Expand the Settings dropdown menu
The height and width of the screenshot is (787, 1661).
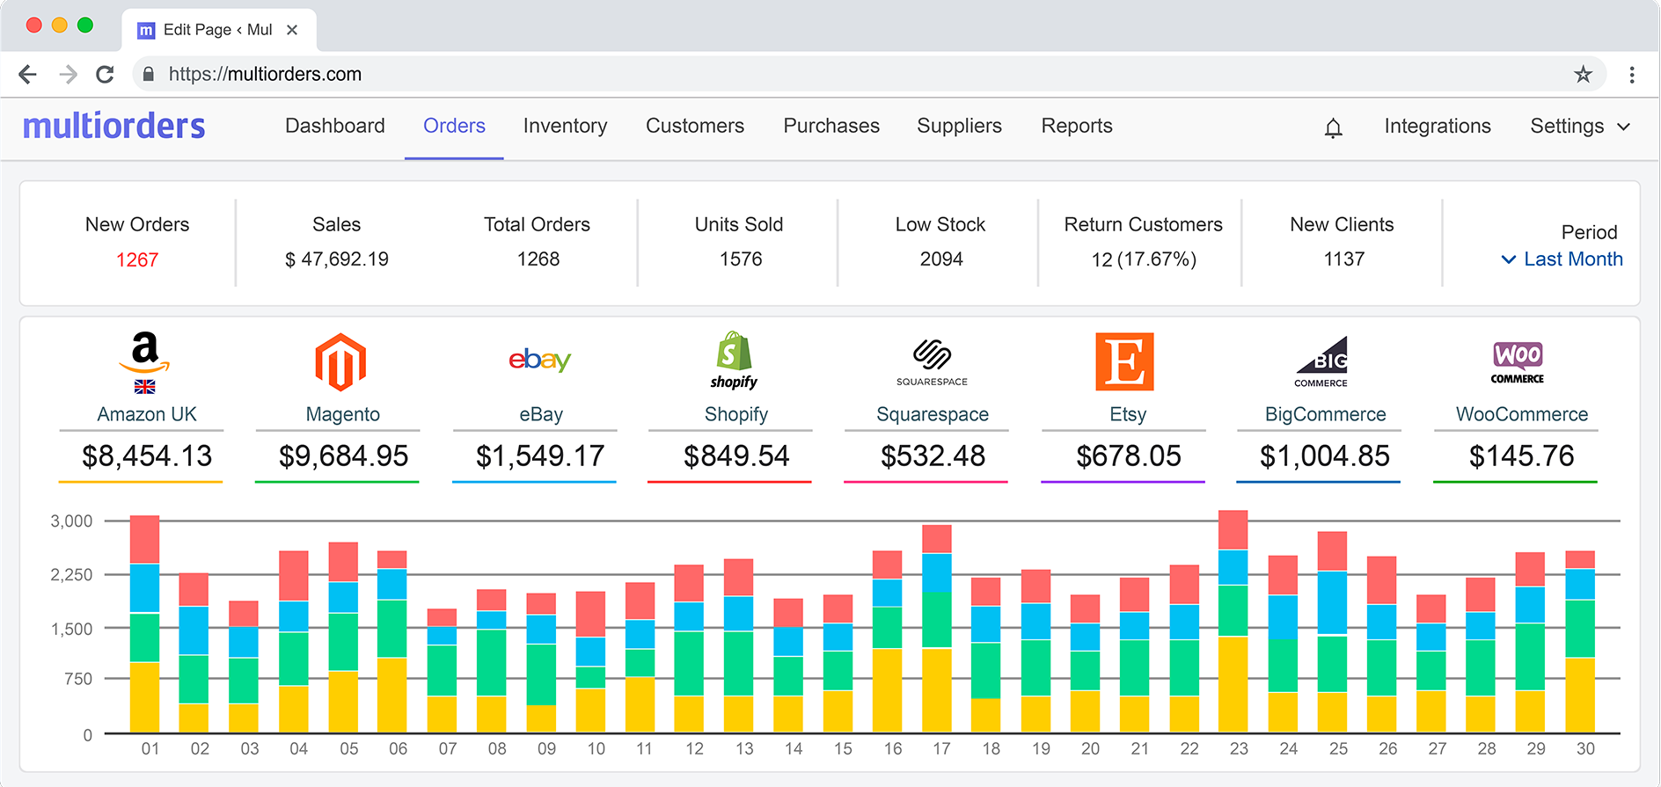coord(1579,127)
